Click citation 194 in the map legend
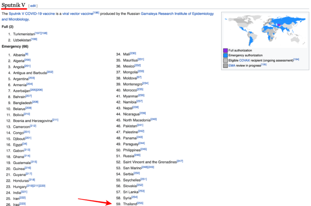 point(296,59)
